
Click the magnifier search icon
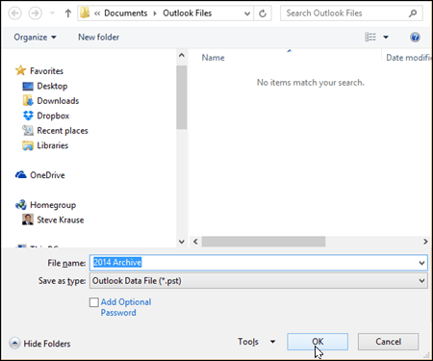[x=413, y=13]
